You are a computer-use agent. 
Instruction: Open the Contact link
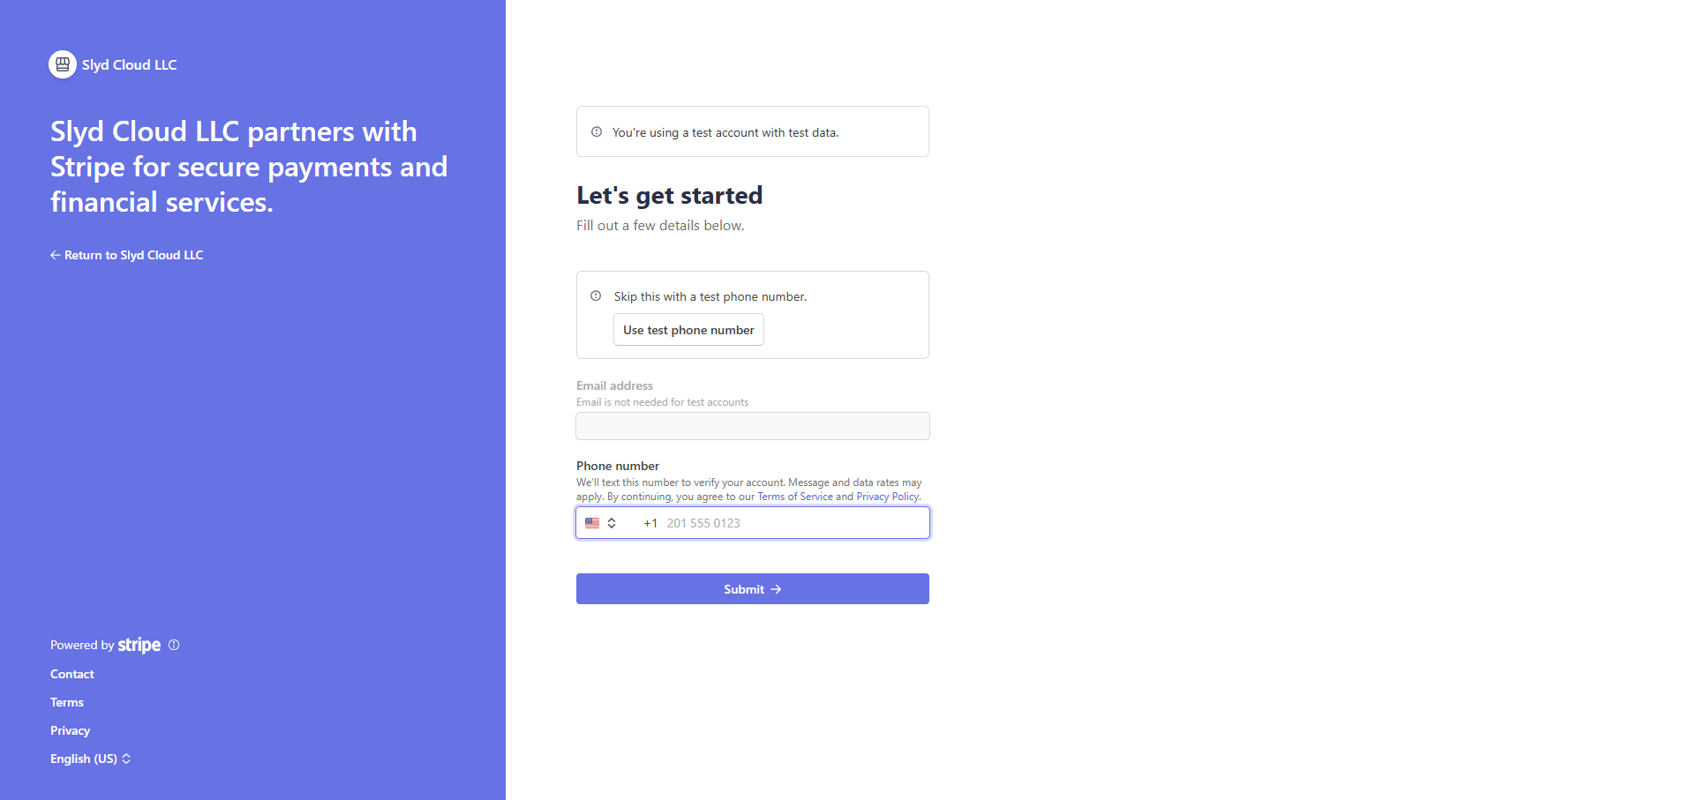coord(71,673)
